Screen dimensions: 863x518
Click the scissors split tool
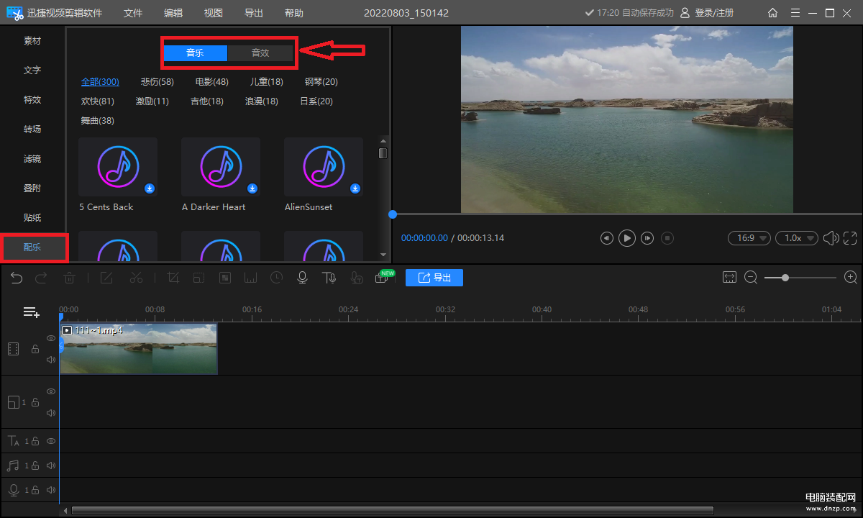tap(136, 278)
